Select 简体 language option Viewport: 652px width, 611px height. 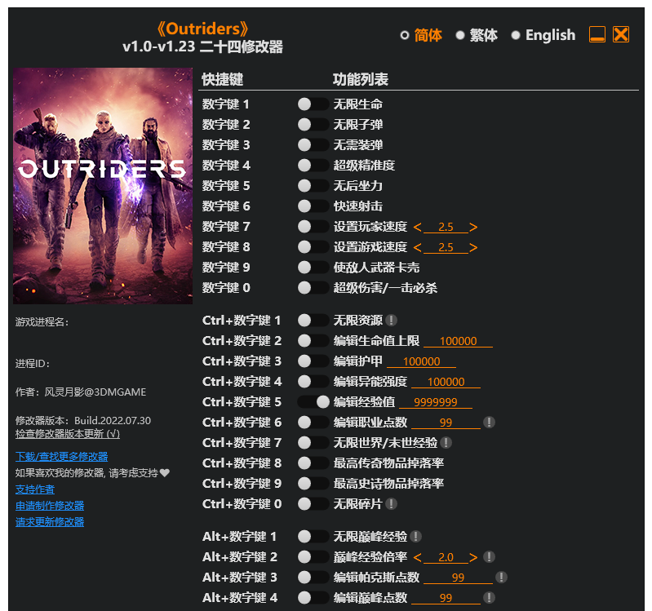pyautogui.click(x=421, y=35)
